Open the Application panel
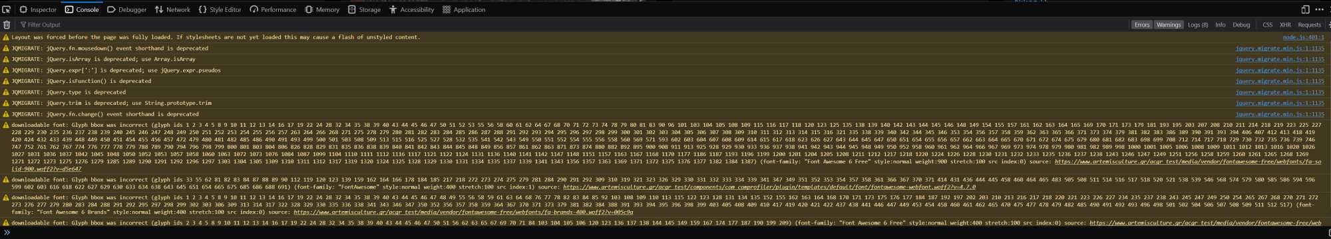Screen dimensions: 1331x239 coord(464,9)
